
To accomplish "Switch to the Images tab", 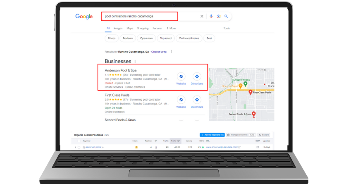I will (118, 28).
